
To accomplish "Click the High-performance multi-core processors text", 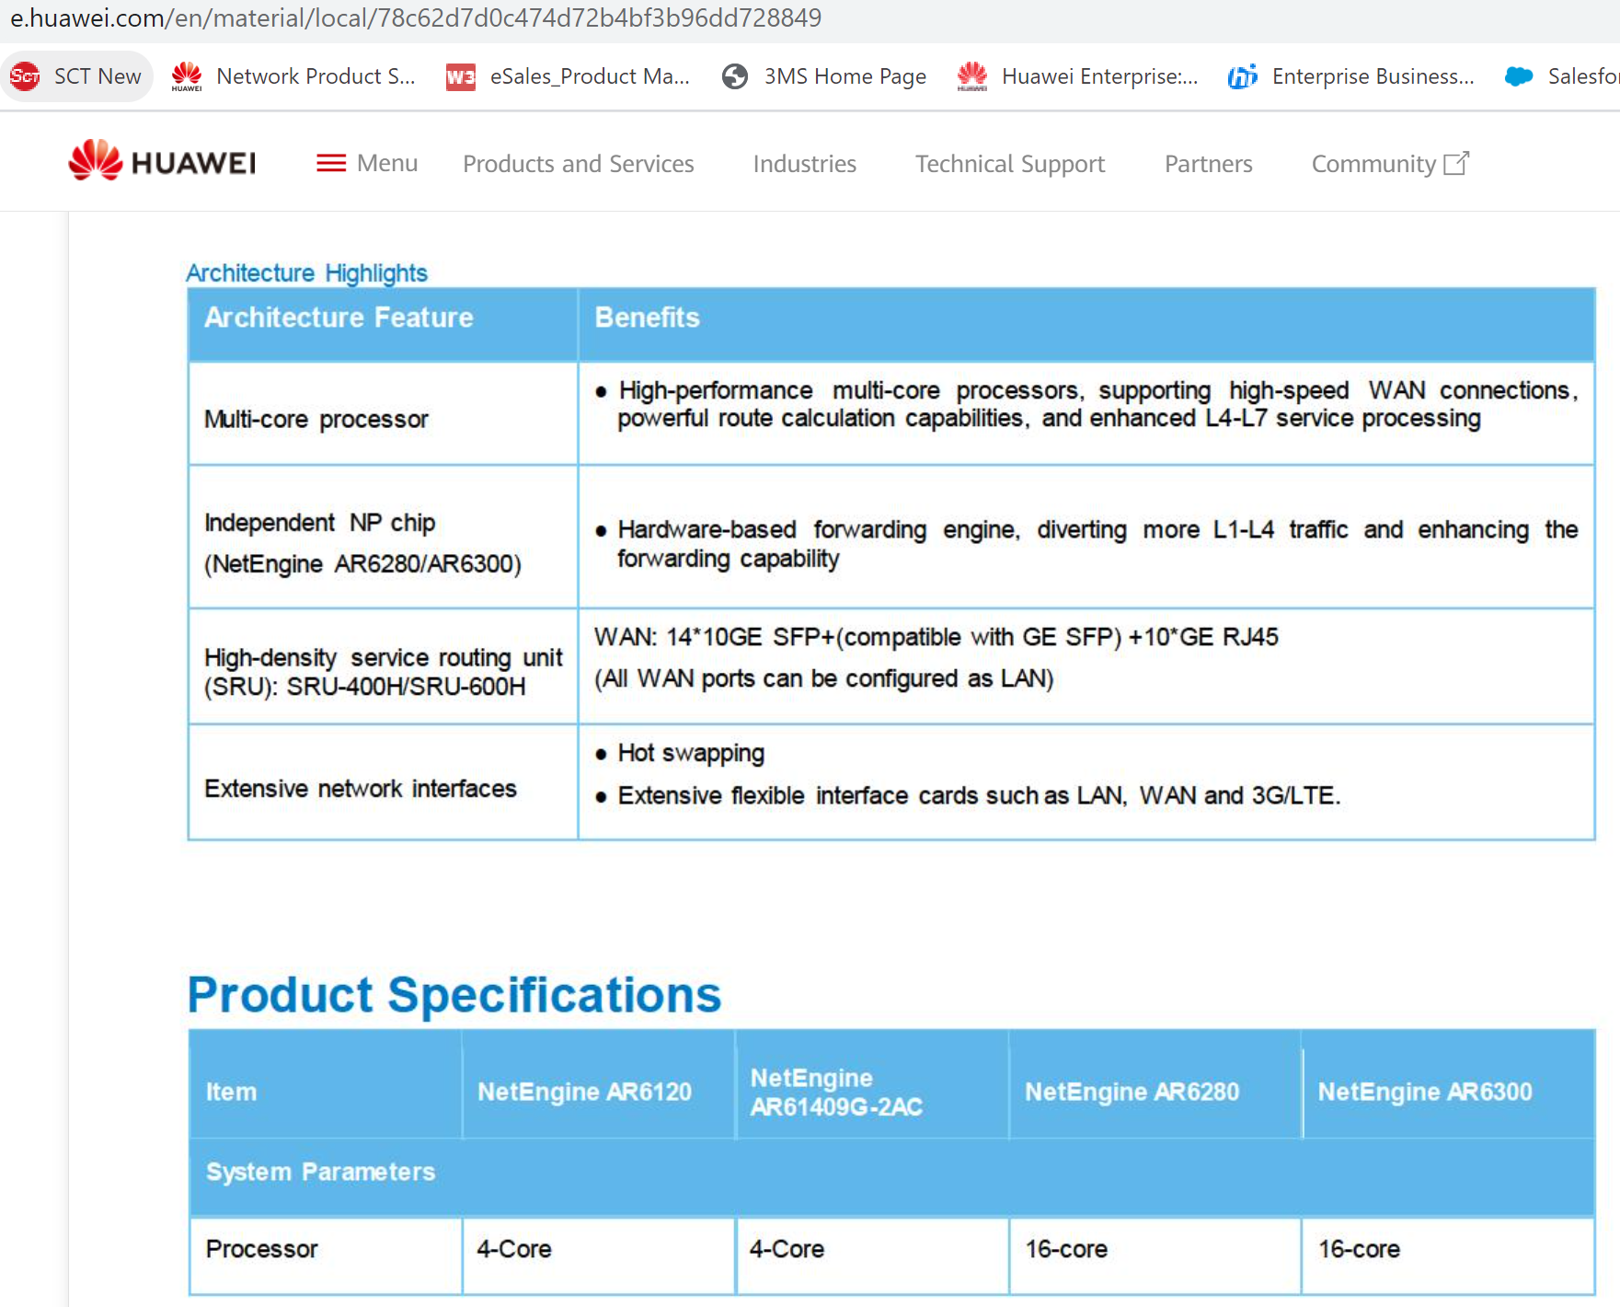I will (1097, 404).
